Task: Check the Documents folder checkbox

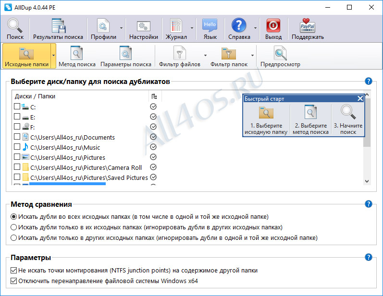Action: point(17,137)
